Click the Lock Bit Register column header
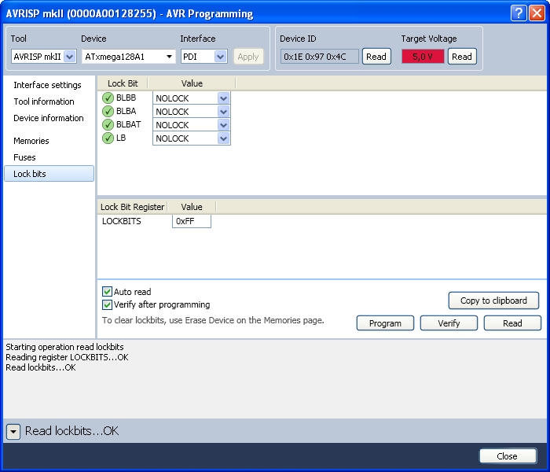 point(132,207)
